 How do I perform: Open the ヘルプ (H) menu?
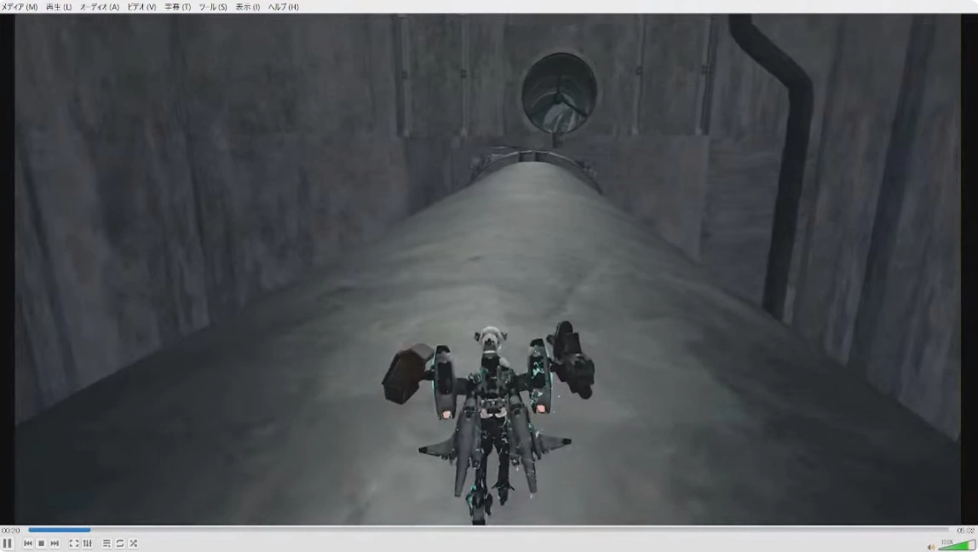[x=283, y=7]
